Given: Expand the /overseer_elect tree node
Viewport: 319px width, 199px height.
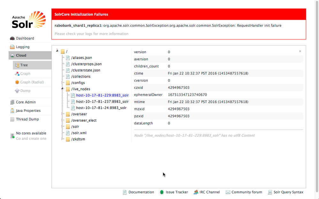Looking at the screenshot, I should (63, 120).
